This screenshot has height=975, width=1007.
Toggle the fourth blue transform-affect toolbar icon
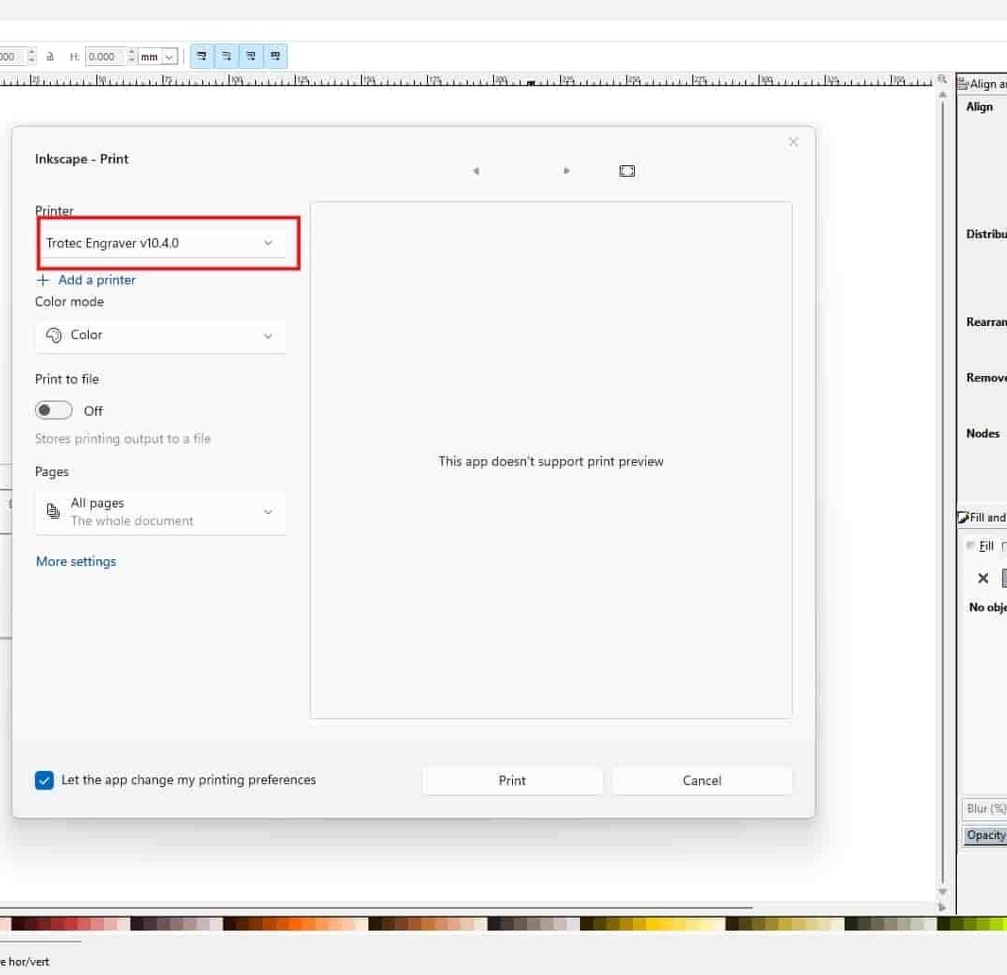coord(275,57)
